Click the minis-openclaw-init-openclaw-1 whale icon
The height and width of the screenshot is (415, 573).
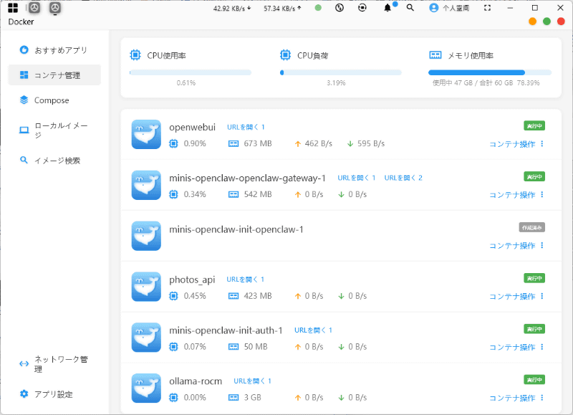click(146, 236)
